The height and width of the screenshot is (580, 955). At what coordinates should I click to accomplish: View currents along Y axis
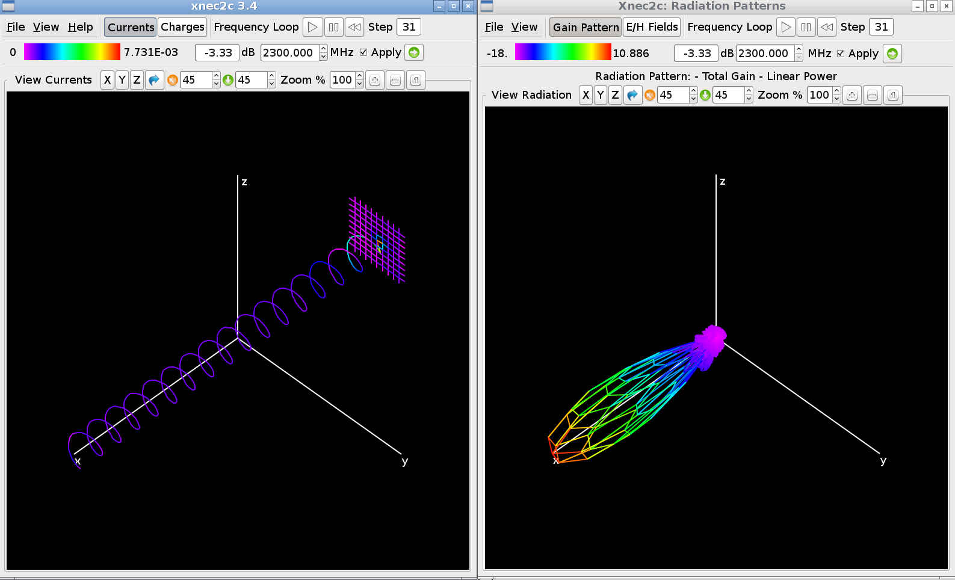[x=122, y=80]
